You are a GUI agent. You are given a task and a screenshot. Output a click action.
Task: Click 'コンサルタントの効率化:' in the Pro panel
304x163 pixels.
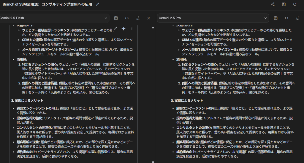(x=194, y=128)
